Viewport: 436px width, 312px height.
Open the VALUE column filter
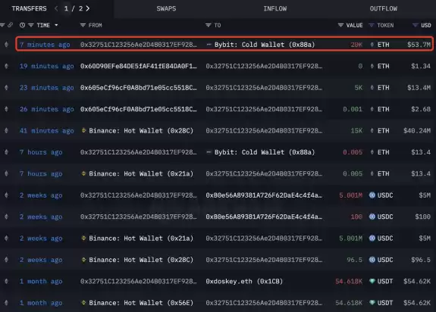click(x=340, y=25)
